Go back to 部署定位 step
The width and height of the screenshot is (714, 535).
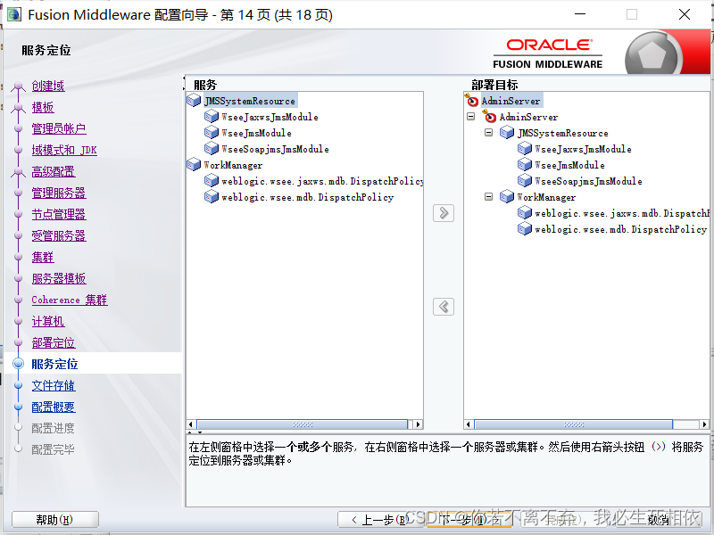point(54,342)
